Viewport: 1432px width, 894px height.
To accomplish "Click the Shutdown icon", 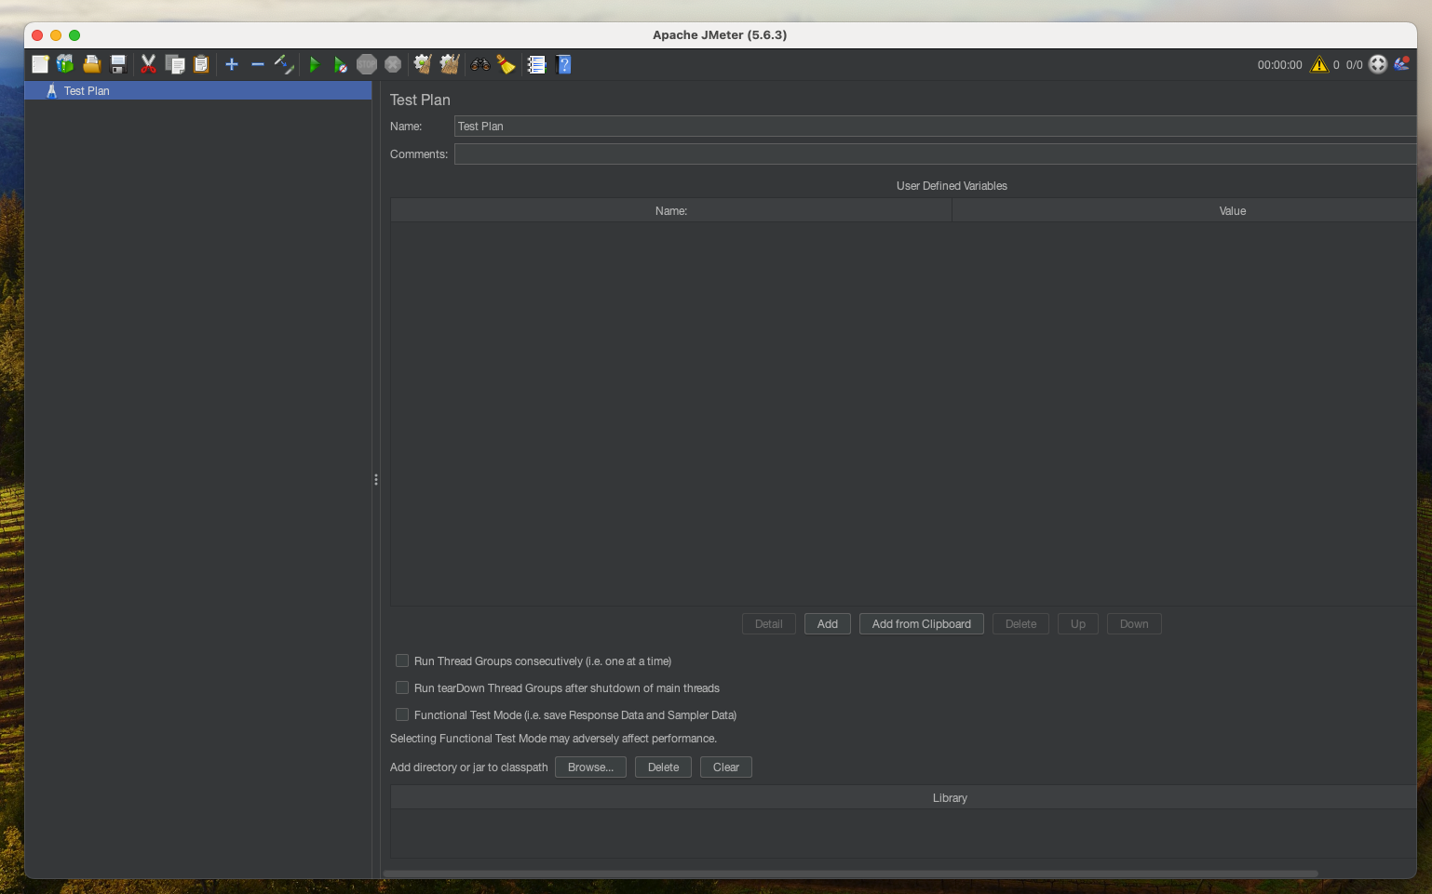I will (393, 64).
